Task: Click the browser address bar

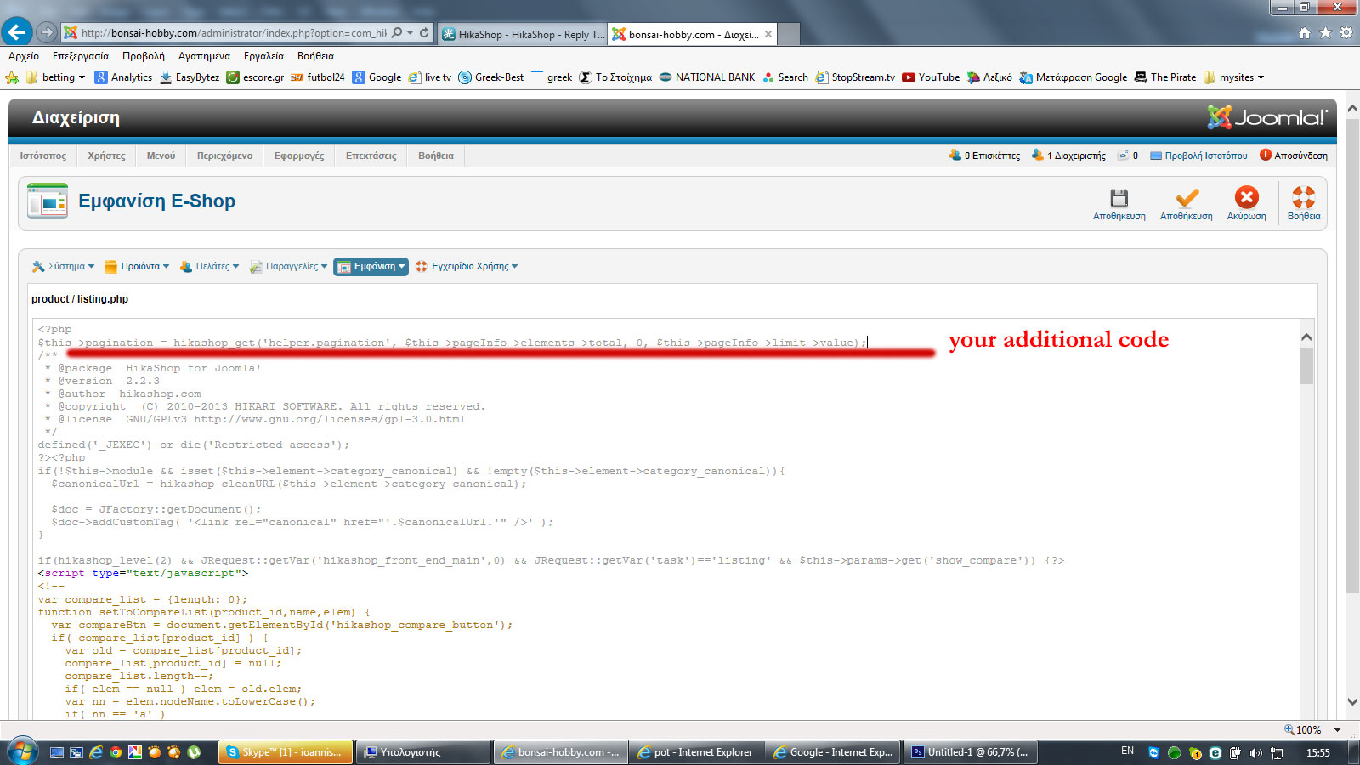Action: (234, 32)
